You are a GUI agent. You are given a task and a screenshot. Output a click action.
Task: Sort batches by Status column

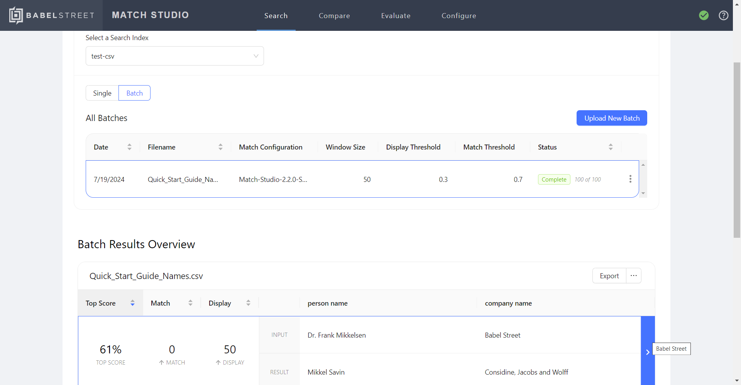[x=611, y=147]
